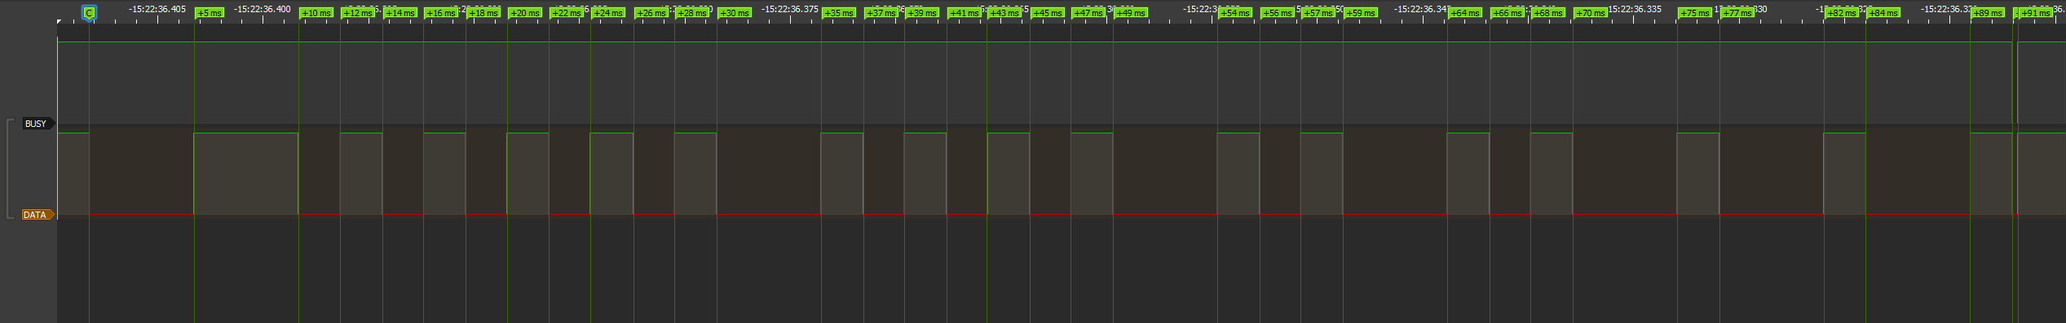Click the +54 ms timeline marker
The width and height of the screenshot is (2066, 323).
[1235, 13]
